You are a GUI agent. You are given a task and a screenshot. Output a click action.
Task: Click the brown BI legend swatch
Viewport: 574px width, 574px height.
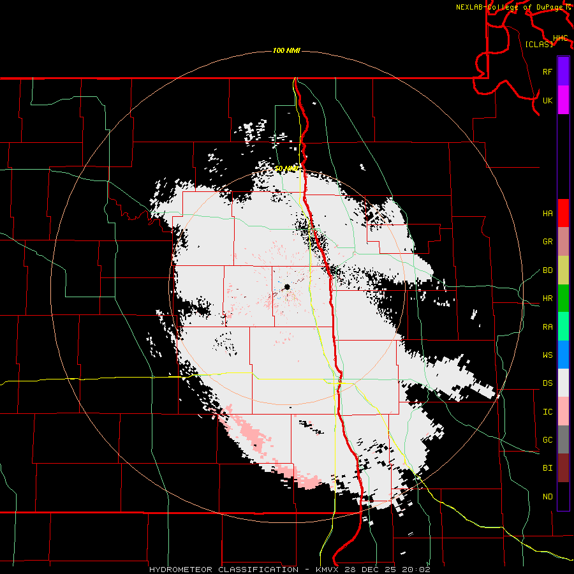tap(563, 468)
